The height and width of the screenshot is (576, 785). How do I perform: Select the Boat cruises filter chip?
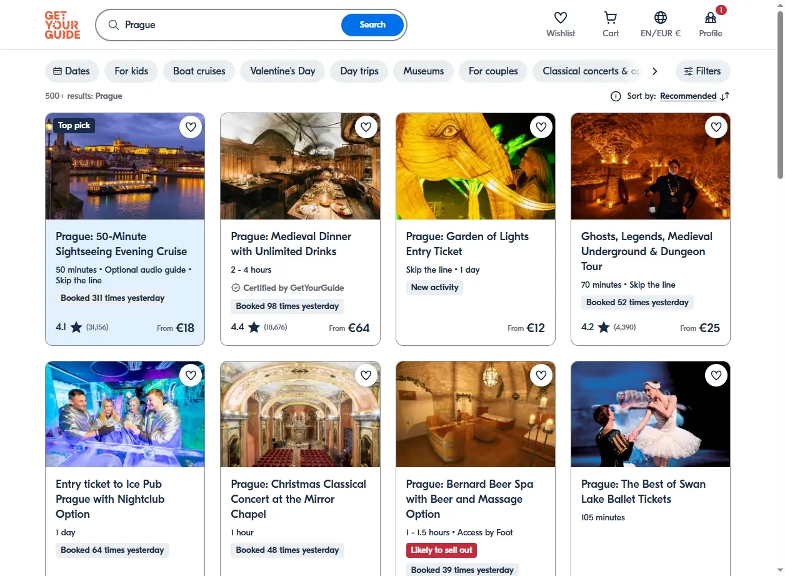click(199, 71)
